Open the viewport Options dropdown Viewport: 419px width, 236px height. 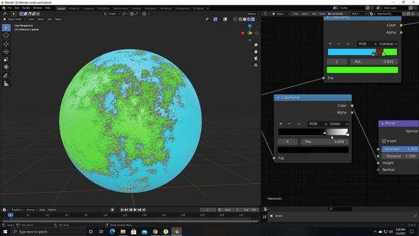click(x=253, y=14)
